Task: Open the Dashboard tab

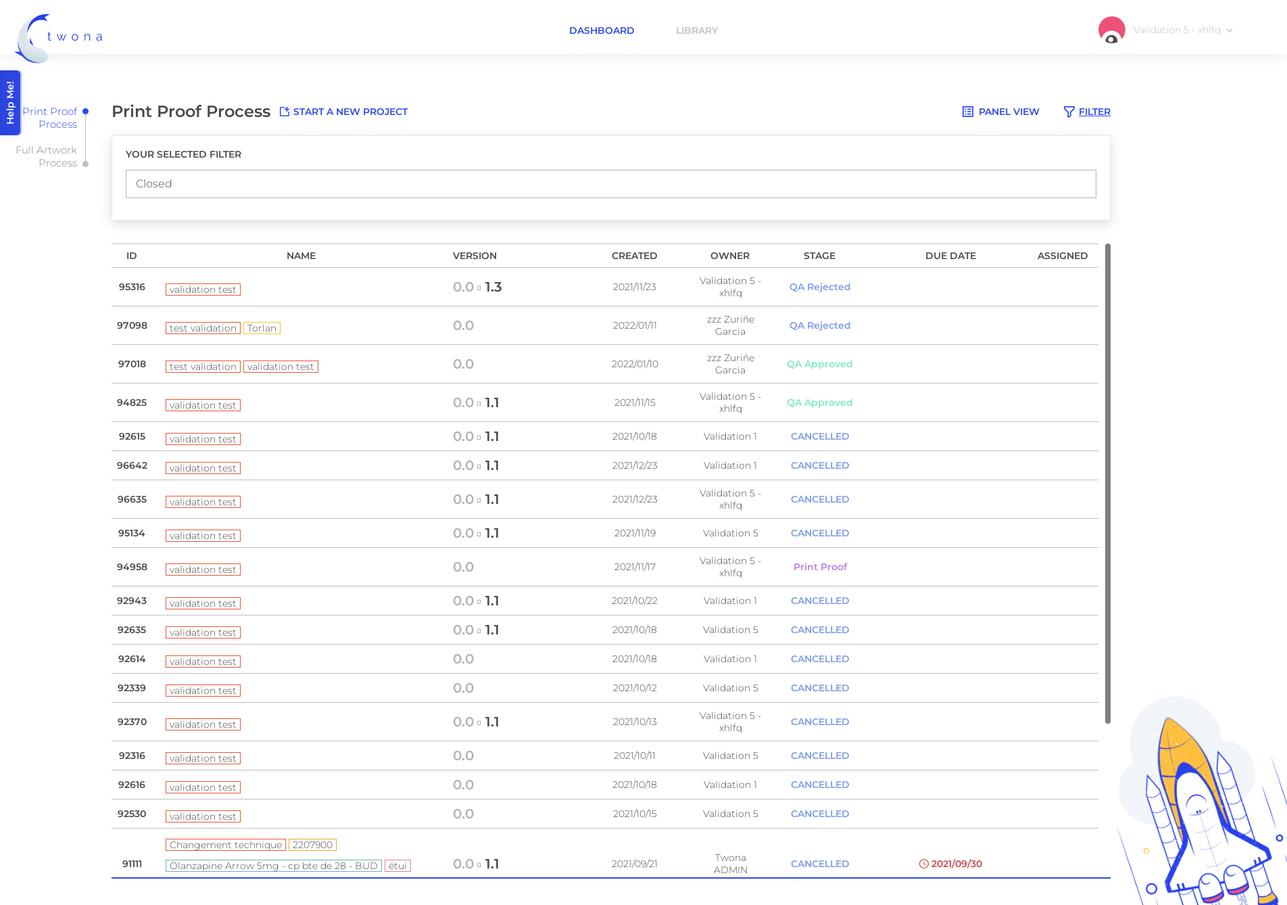Action: 602,30
